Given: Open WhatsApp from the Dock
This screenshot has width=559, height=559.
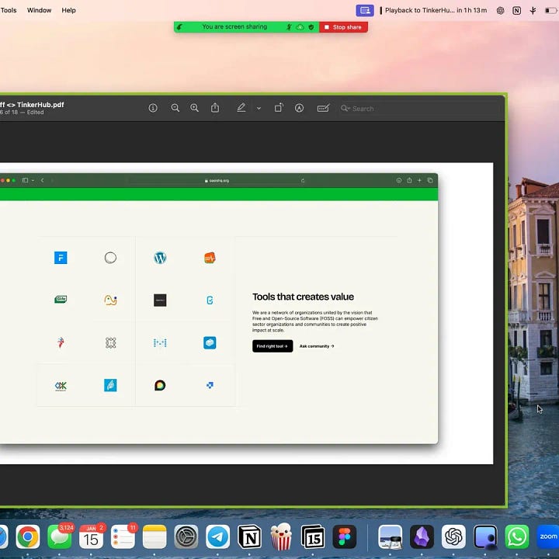Looking at the screenshot, I should click(x=517, y=536).
